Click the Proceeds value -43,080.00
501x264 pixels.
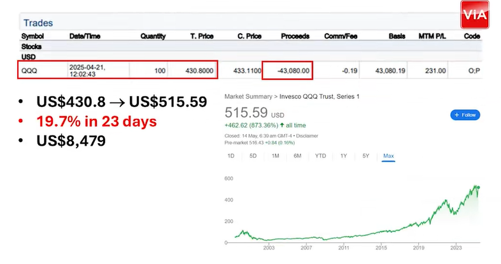tap(289, 70)
